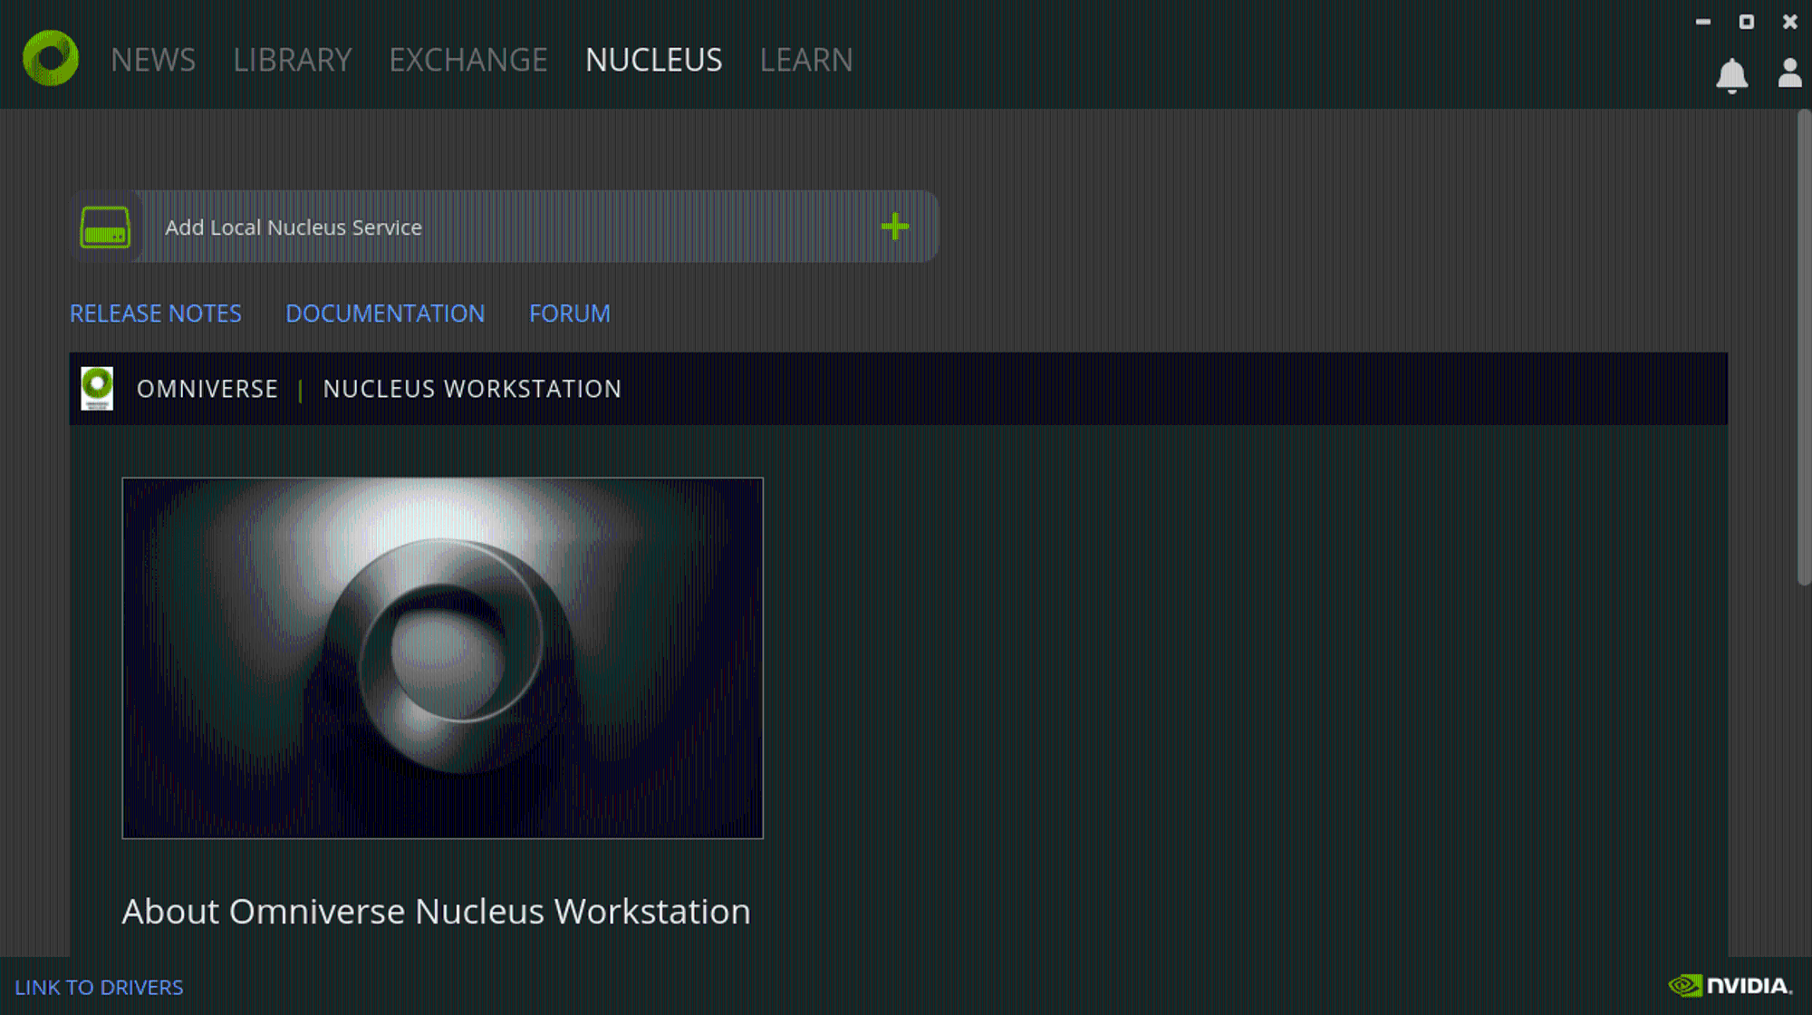Open the EXCHANGE tab
The image size is (1812, 1015).
tap(468, 60)
